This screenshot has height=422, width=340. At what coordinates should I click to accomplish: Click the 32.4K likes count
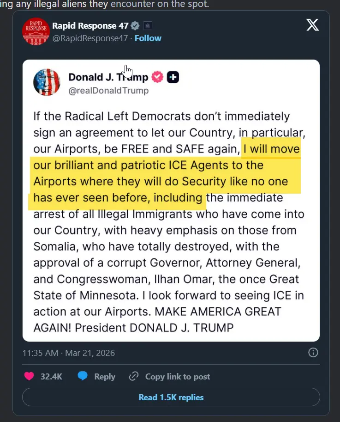point(51,377)
